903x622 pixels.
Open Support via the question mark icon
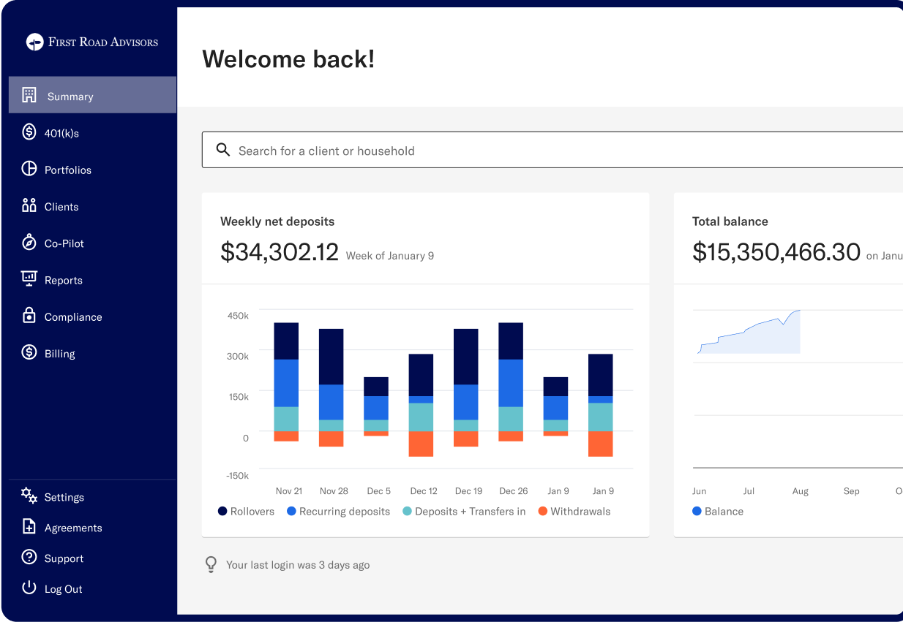(x=29, y=558)
